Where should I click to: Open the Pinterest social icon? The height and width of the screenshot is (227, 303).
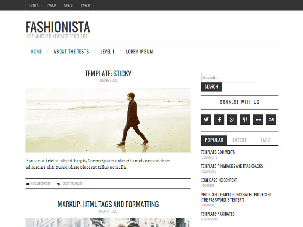pos(245,120)
